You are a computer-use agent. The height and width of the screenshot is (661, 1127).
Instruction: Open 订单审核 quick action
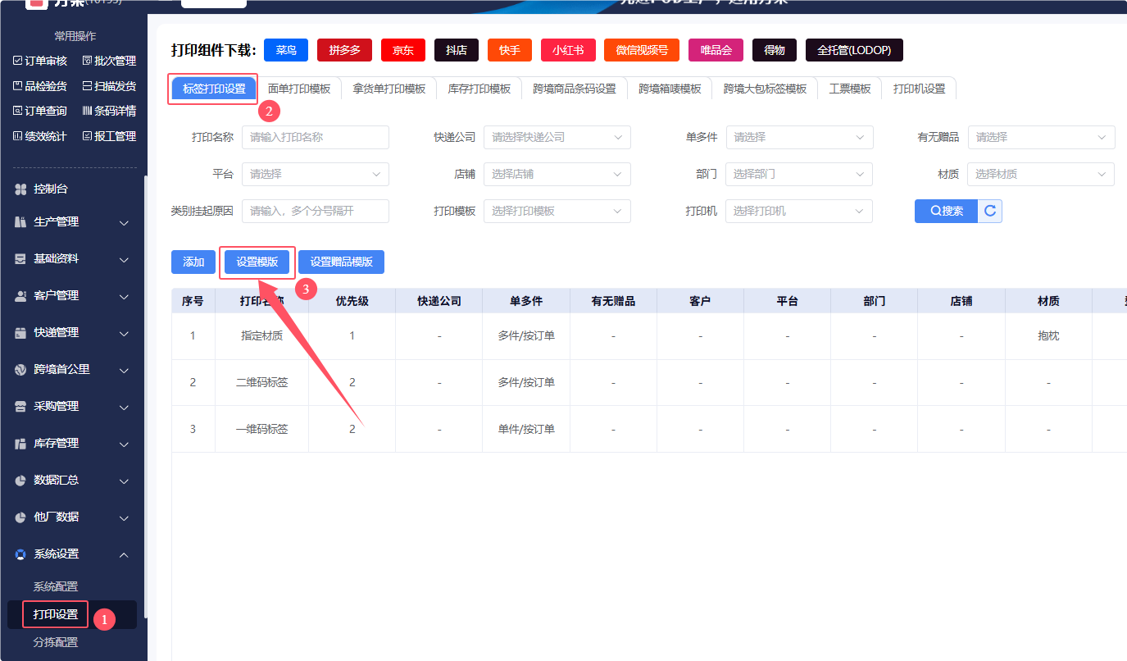(40, 61)
